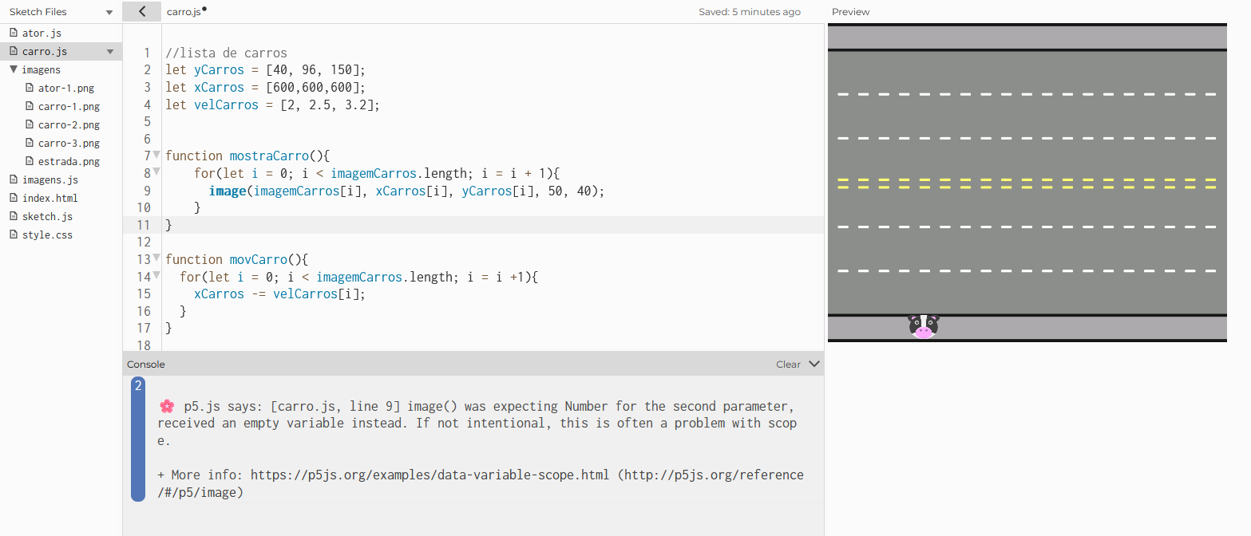1251x536 pixels.
Task: Collapse the imagens folder
Action: coord(14,69)
